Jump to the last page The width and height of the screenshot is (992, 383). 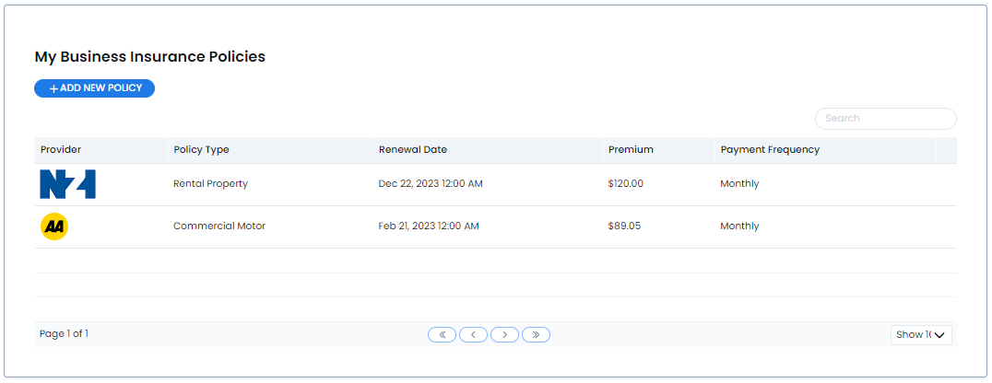(x=536, y=334)
